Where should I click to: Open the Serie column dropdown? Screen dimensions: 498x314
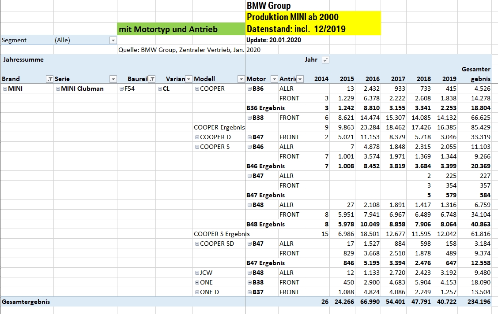[x=113, y=79]
